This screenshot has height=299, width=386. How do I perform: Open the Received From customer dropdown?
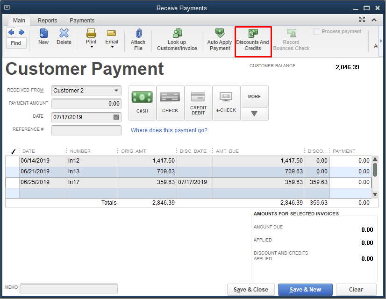click(116, 91)
